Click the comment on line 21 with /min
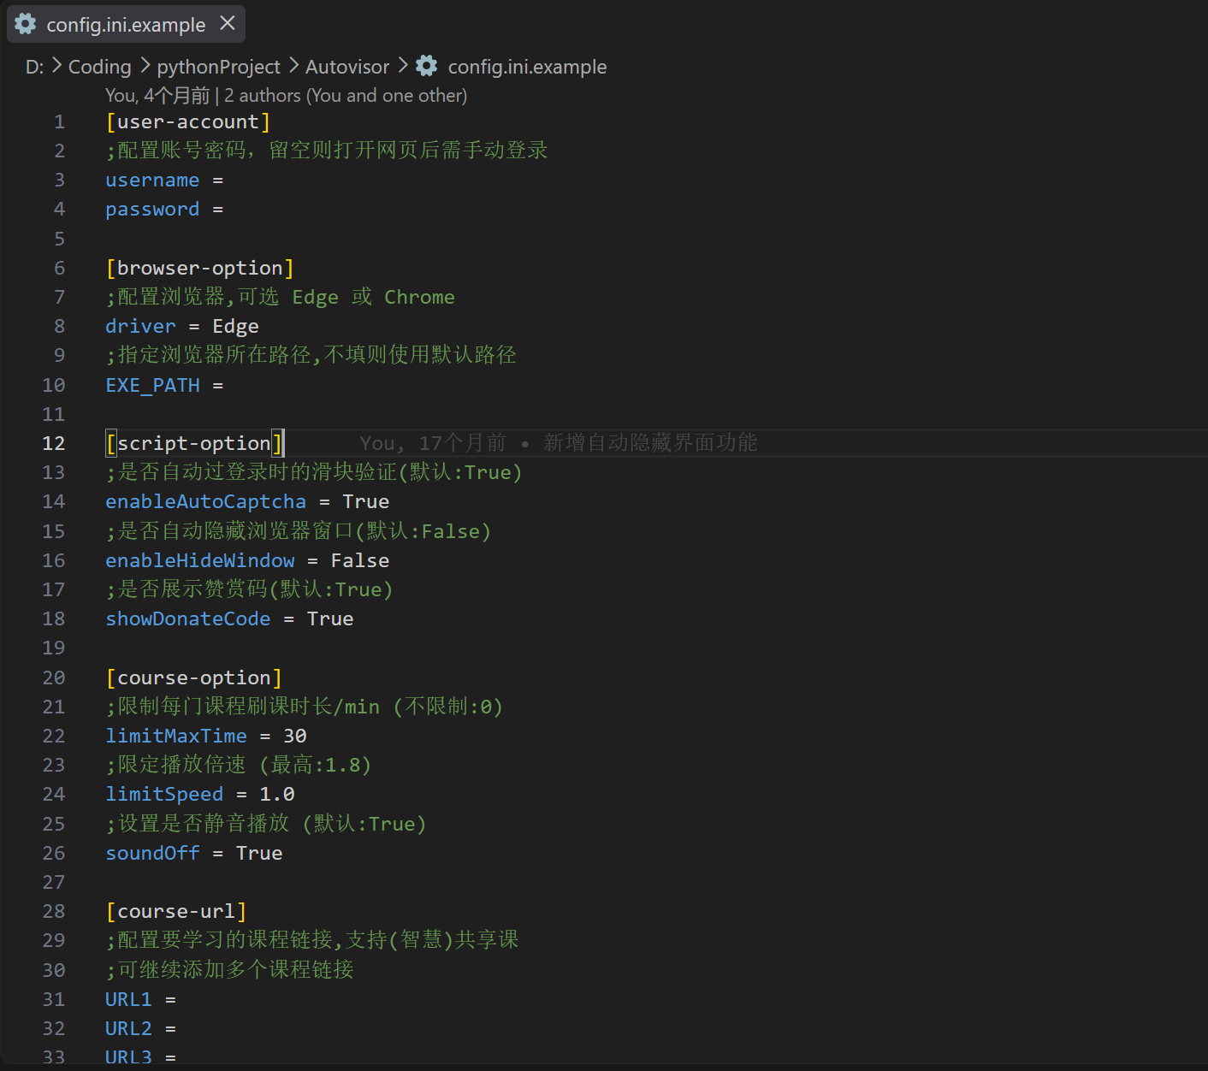The width and height of the screenshot is (1208, 1071). point(305,707)
